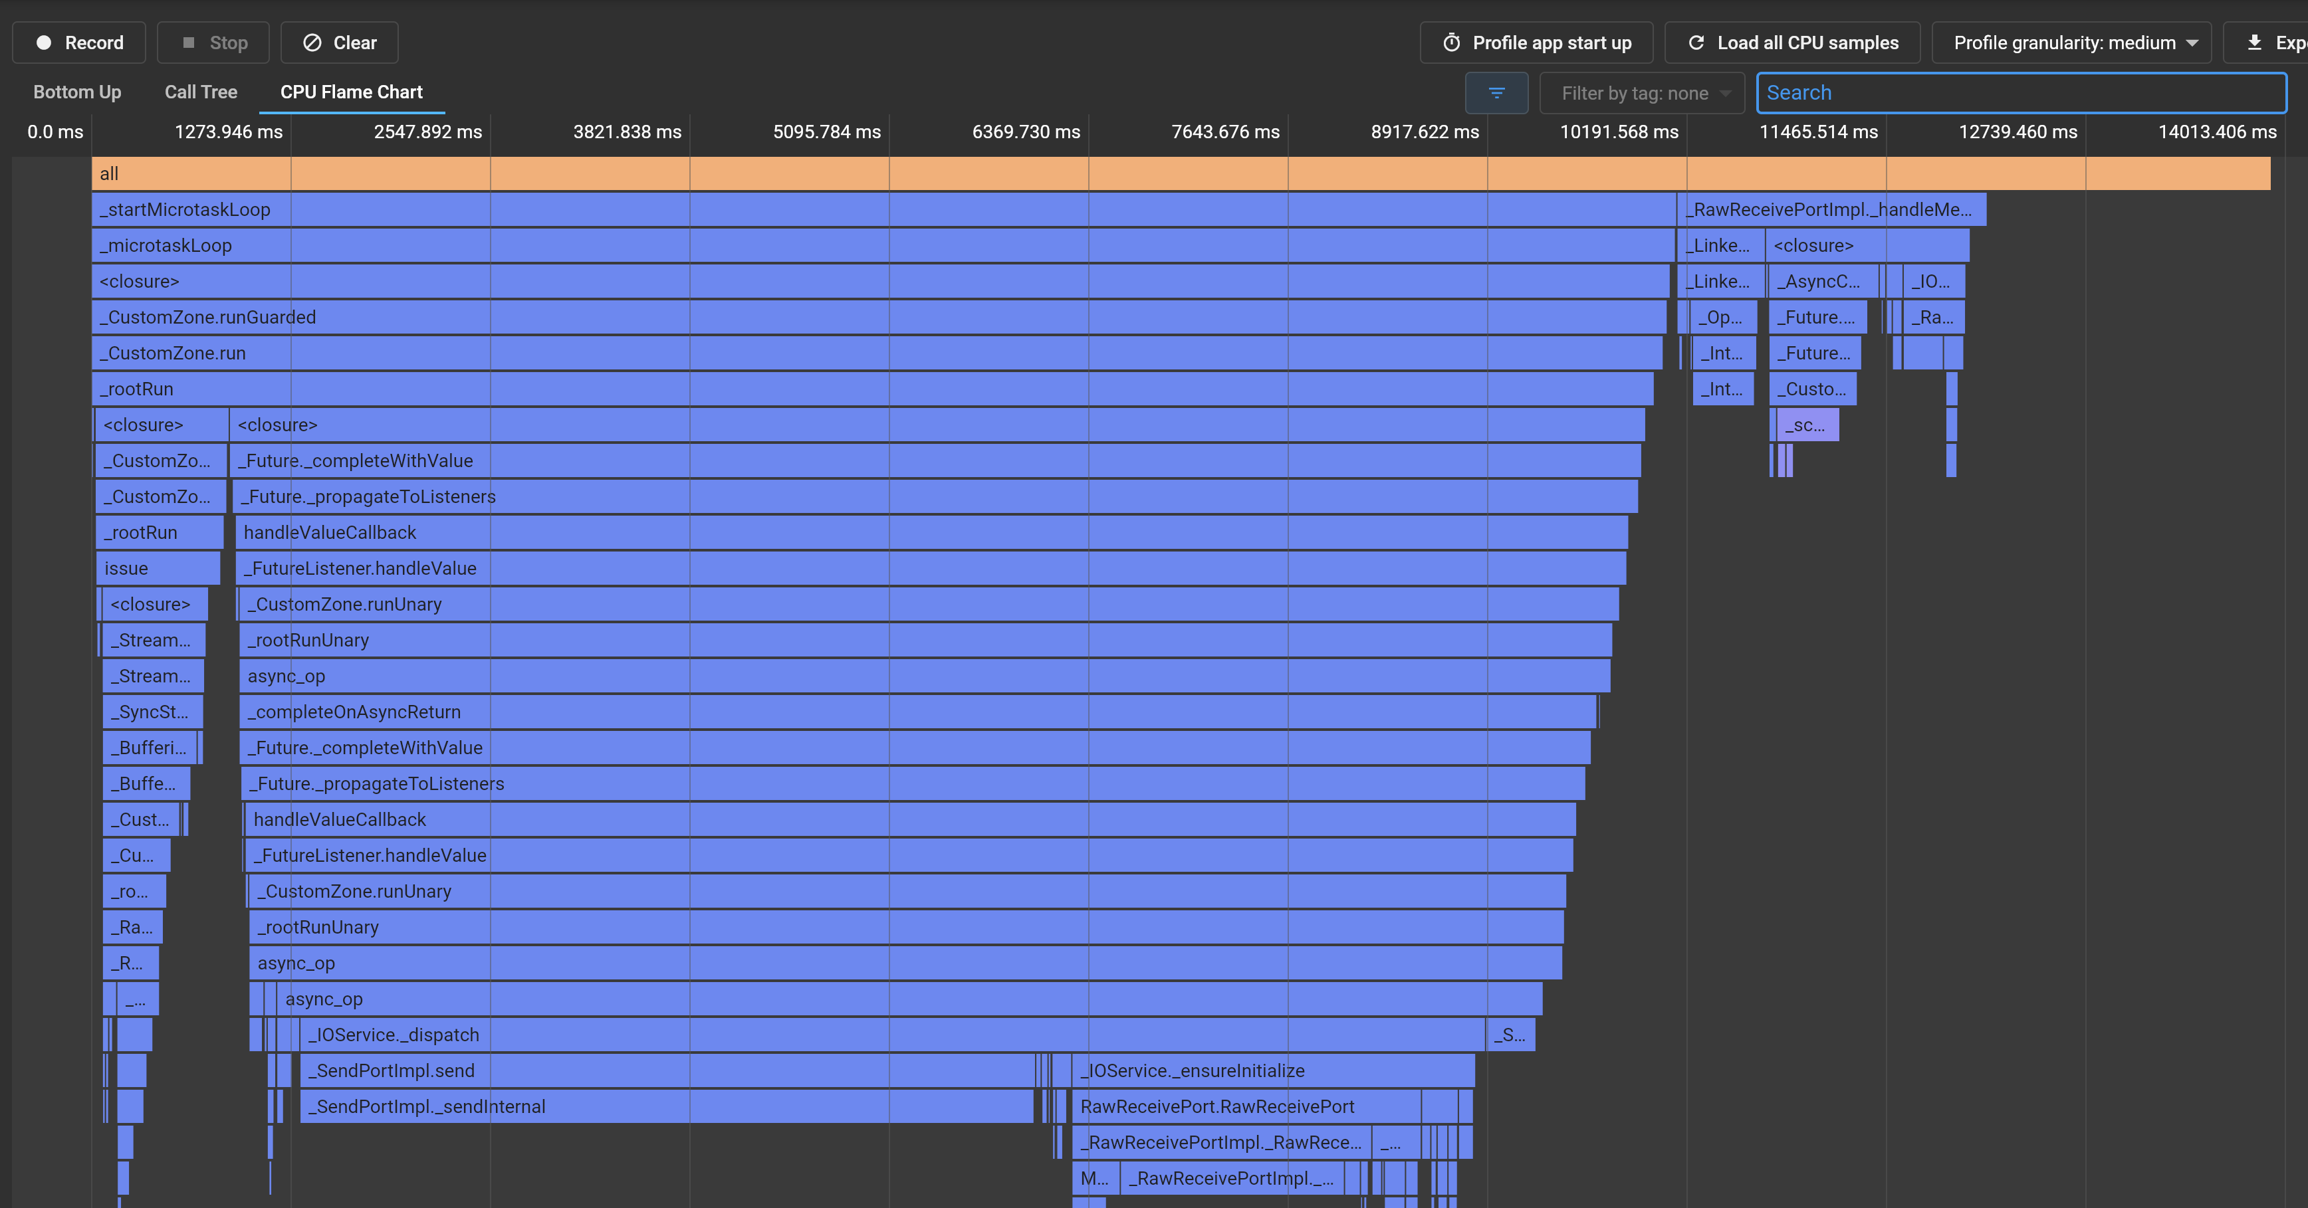Open the filter funnel icon above the chart

pyautogui.click(x=1496, y=92)
